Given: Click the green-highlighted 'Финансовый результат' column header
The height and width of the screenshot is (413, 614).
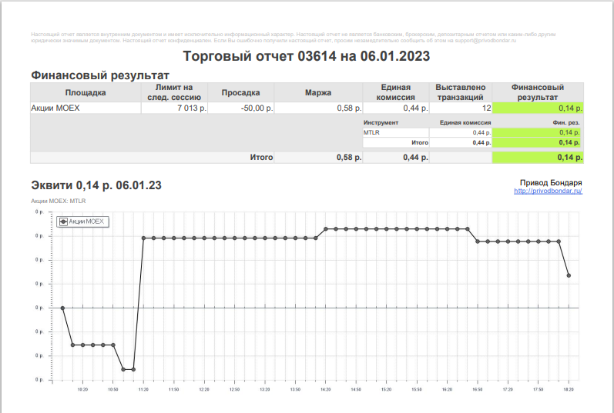Looking at the screenshot, I should (x=537, y=92).
